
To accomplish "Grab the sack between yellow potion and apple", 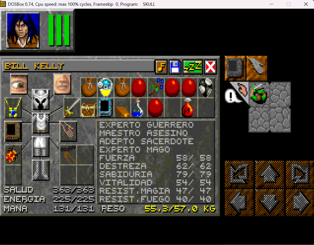I will [x=122, y=87].
